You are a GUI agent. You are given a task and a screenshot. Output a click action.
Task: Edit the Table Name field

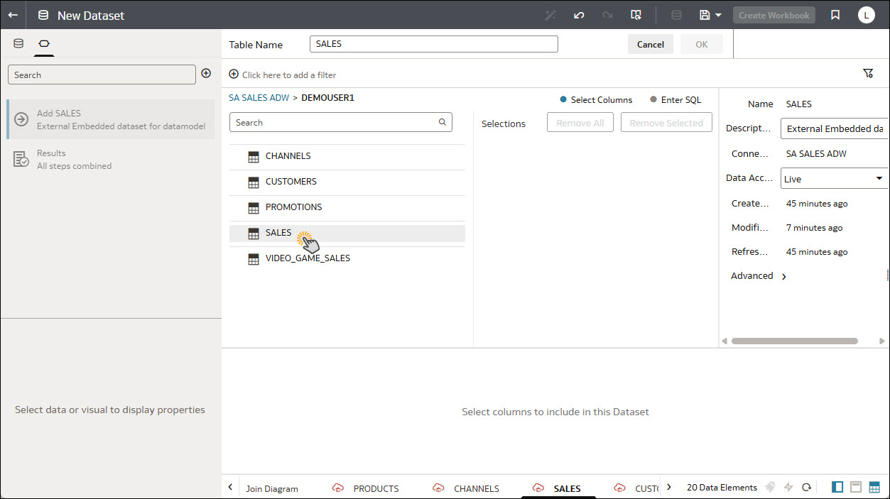tap(434, 44)
